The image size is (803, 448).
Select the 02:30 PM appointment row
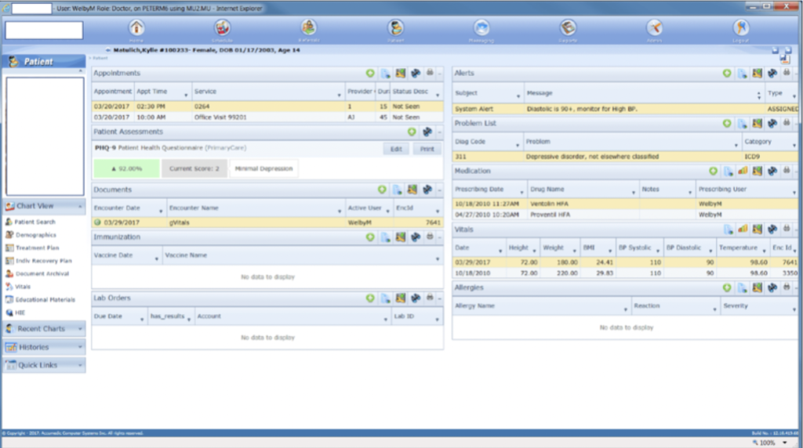pyautogui.click(x=267, y=107)
